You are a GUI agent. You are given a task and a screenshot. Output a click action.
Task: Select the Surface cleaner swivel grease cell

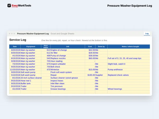(x=68, y=78)
